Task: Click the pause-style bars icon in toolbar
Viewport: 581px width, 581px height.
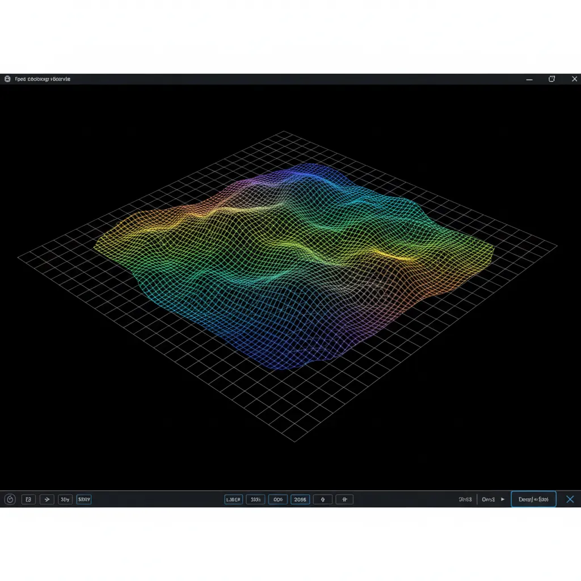Action: click(344, 499)
